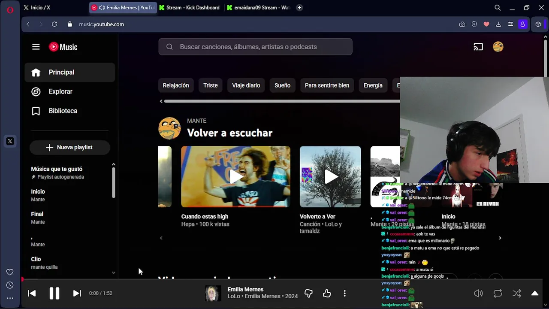Screen dimensions: 549x309
Task: Click the song progress bar
Action: [282, 279]
